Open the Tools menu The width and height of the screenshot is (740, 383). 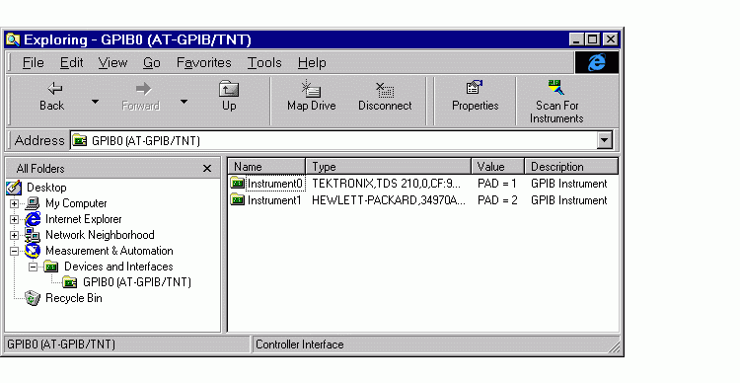(x=264, y=63)
